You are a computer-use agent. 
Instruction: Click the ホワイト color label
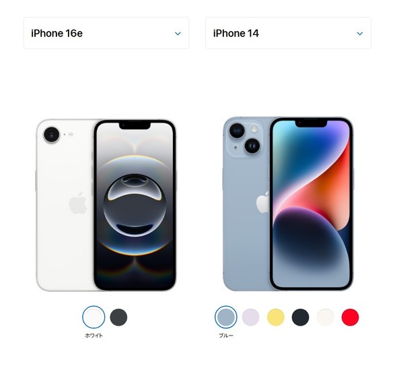(94, 336)
